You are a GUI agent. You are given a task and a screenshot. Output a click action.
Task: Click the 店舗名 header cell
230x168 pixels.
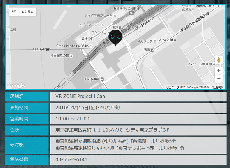pos(27,97)
